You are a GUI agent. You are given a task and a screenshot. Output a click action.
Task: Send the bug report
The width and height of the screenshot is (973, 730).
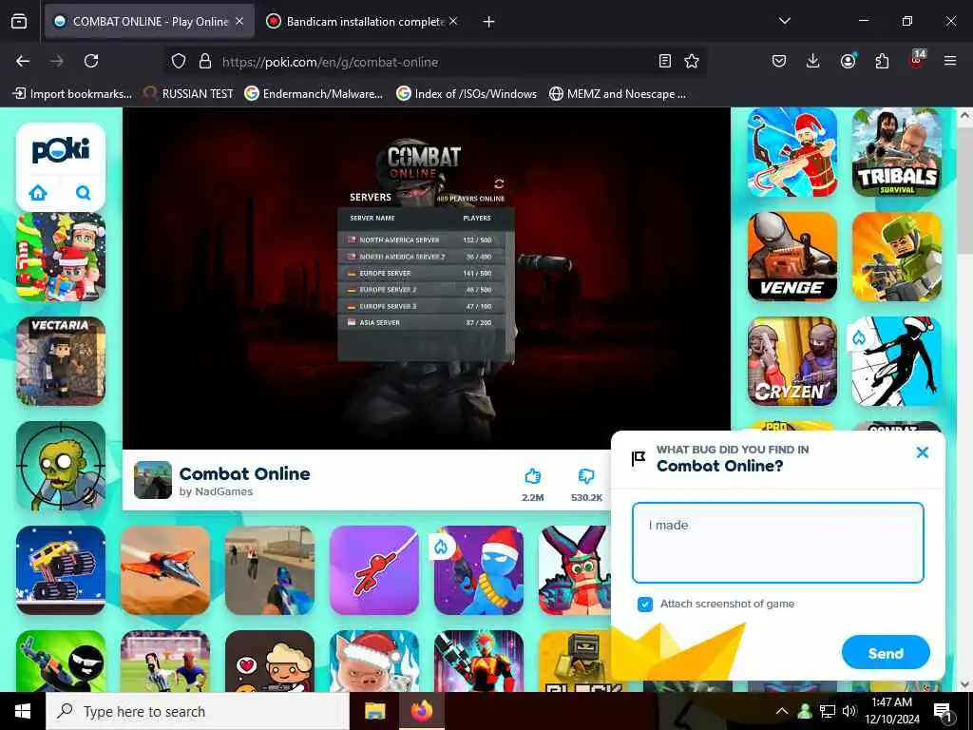(x=886, y=652)
